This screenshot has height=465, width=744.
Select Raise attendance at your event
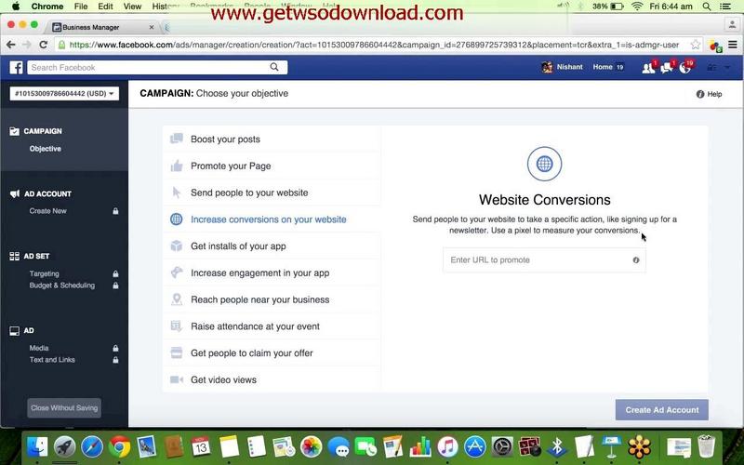click(272, 326)
